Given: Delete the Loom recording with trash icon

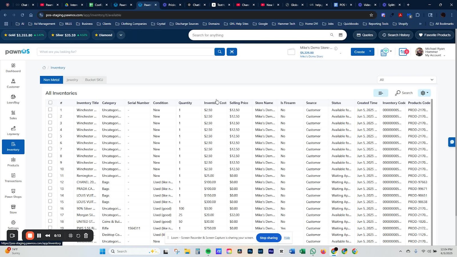Looking at the screenshot, I should (x=86, y=236).
